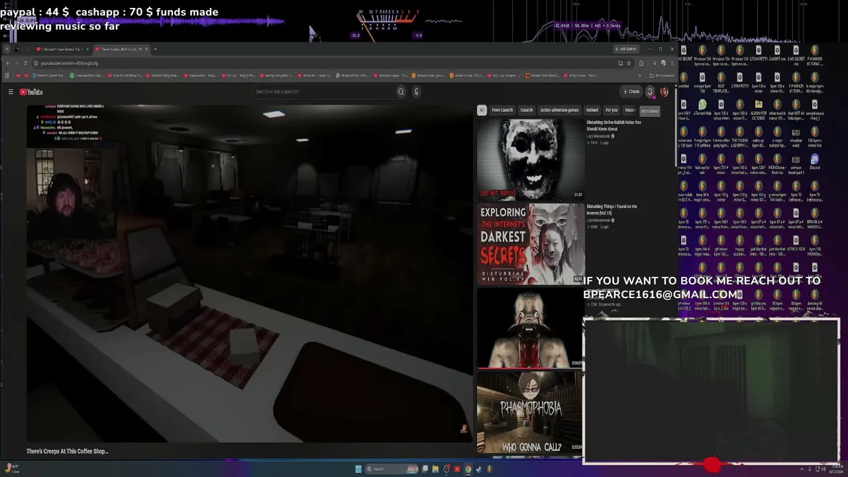Go to YouTube home via logo
The height and width of the screenshot is (477, 848).
31,92
